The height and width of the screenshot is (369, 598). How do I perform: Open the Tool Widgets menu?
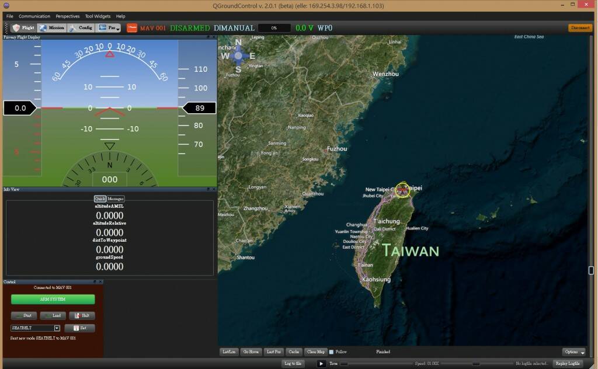[97, 16]
